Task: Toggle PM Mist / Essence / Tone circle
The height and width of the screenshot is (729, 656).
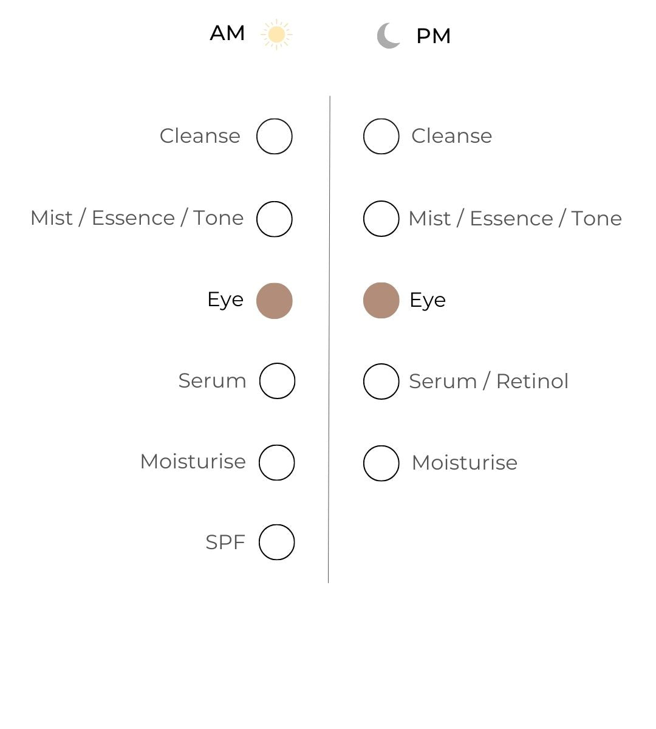Action: [381, 219]
